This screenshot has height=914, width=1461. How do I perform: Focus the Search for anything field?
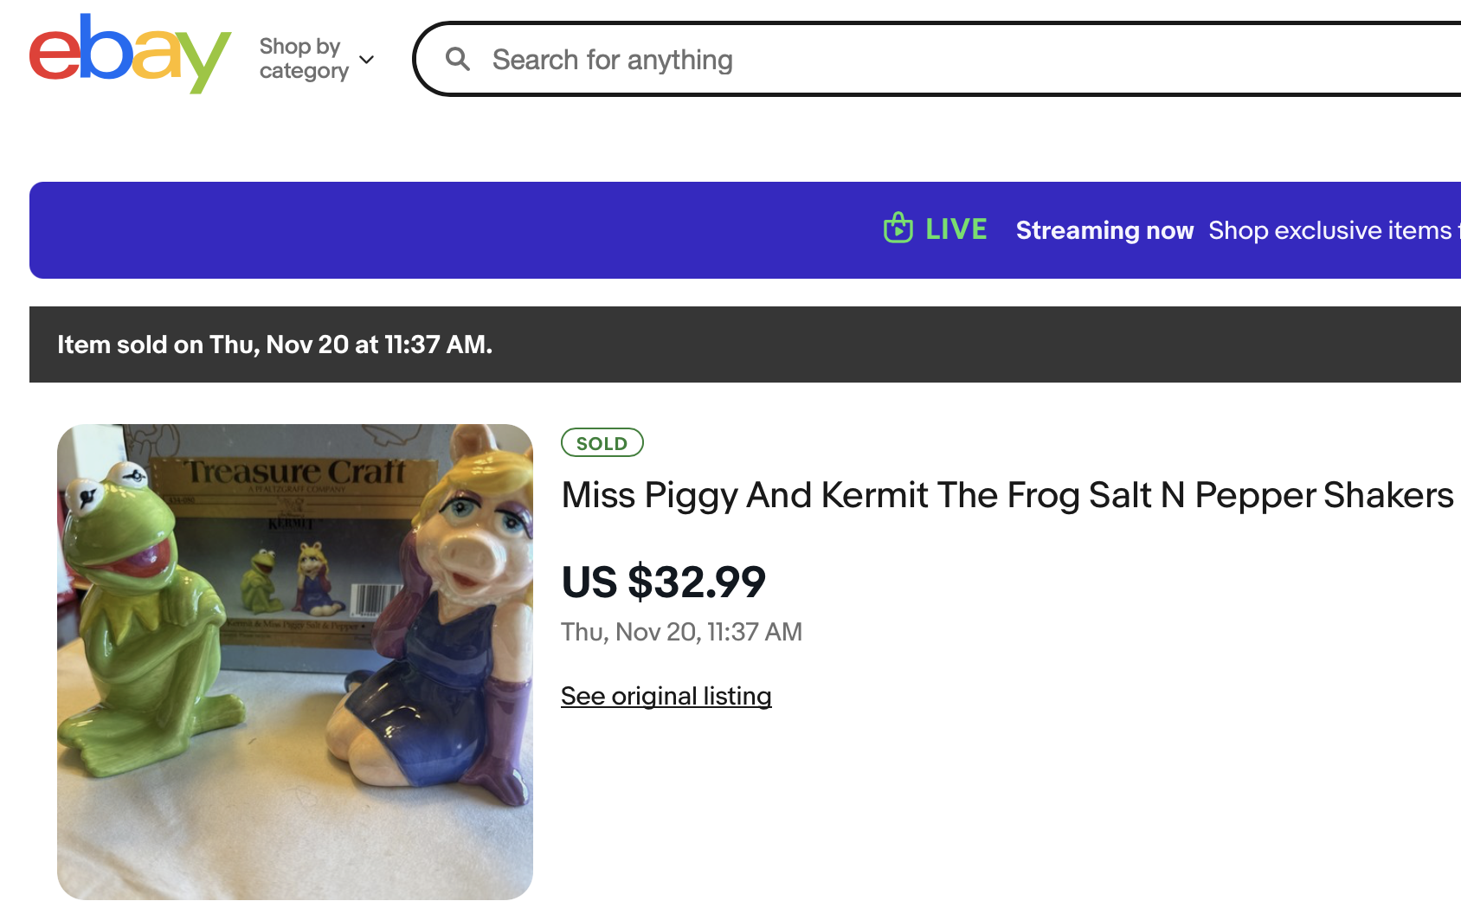pos(866,60)
